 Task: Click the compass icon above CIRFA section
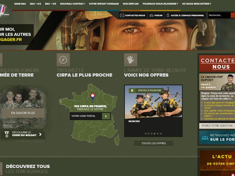point(63,60)
